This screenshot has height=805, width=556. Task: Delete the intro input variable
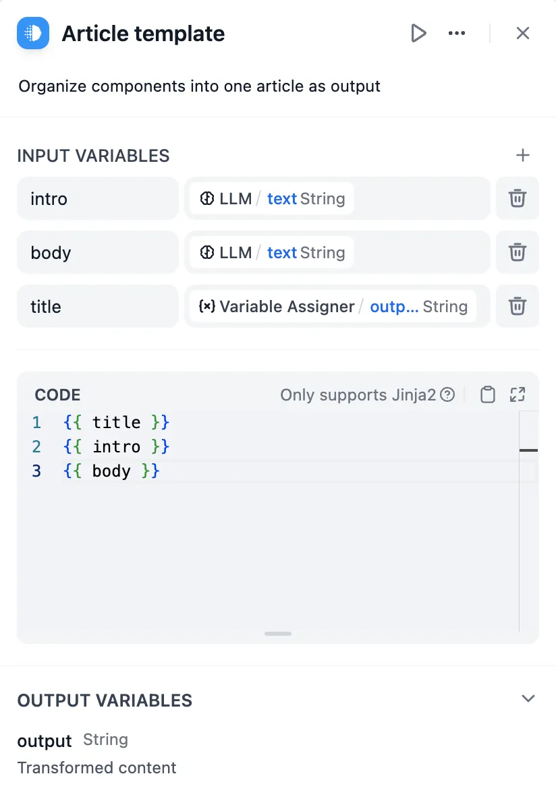517,199
